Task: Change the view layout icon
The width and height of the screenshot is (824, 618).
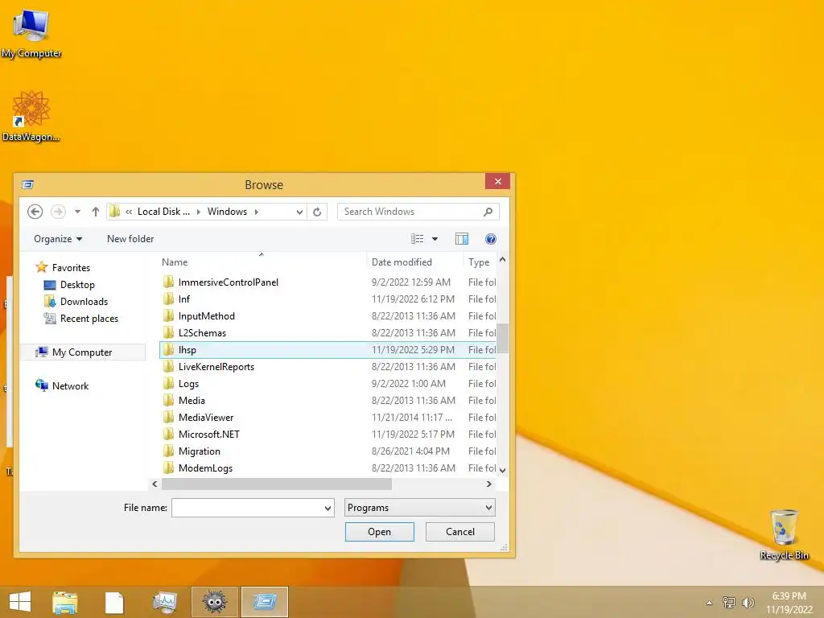Action: (x=418, y=239)
